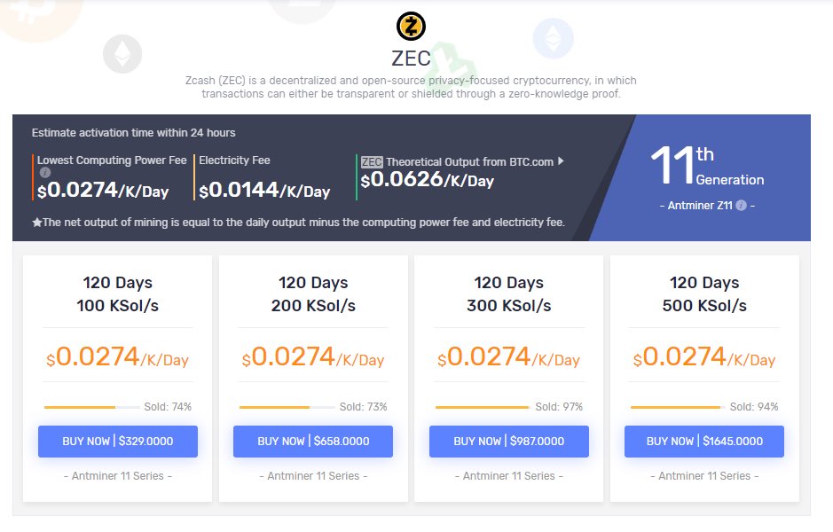Click the orange price on the 100 KSol/s card
Viewport: 833px width, 532px height.
click(117, 356)
